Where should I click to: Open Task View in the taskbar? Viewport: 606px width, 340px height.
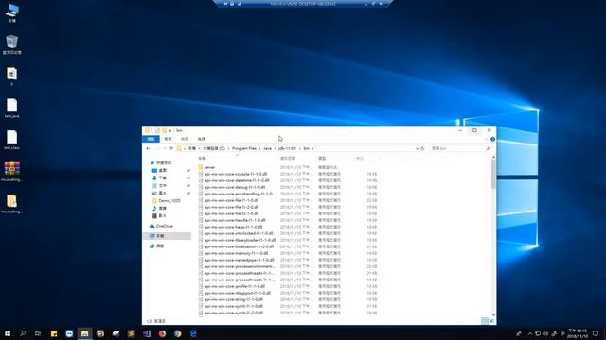point(38,333)
